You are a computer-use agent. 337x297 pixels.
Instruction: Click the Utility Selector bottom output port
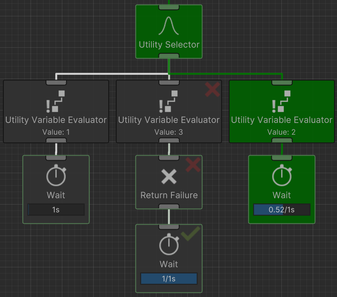168,56
